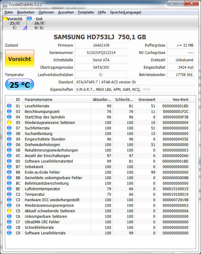Click status orb for Hardware ECC wiederhergestellt

[x=9, y=200]
